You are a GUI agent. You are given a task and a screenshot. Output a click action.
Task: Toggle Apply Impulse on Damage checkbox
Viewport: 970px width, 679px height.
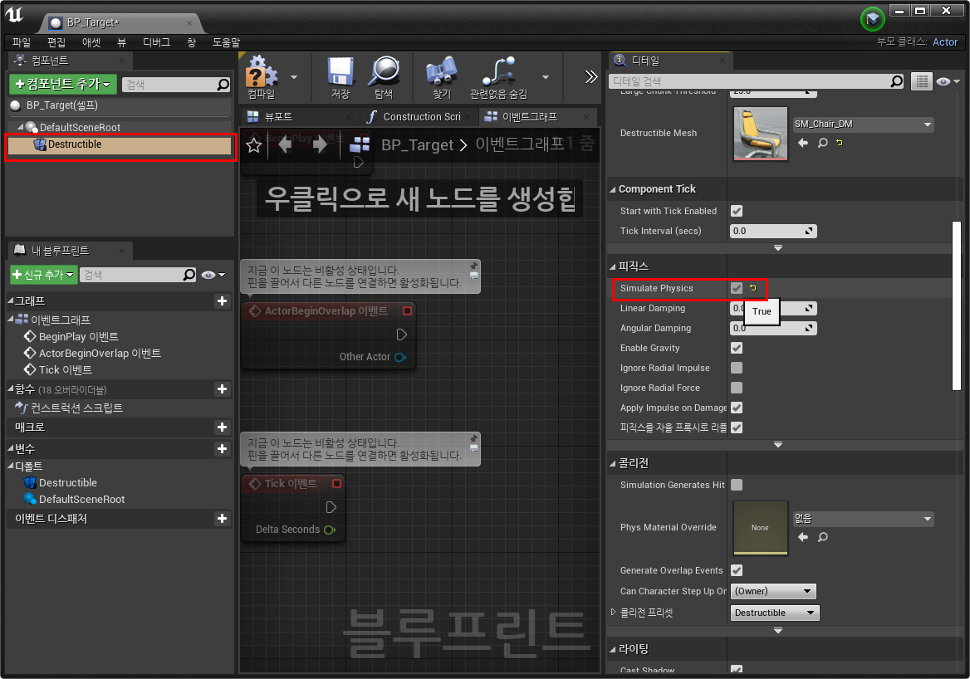[x=736, y=408]
